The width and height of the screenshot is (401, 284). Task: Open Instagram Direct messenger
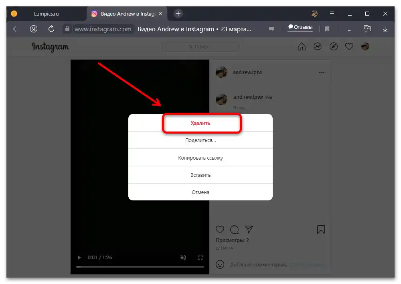click(318, 47)
